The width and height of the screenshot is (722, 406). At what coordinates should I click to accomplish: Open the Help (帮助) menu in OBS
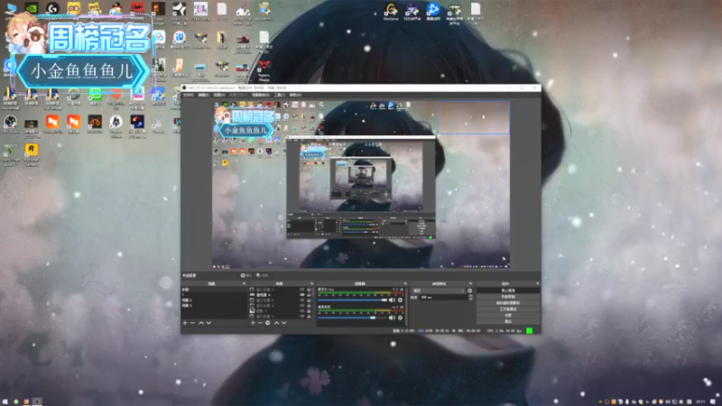coord(295,95)
